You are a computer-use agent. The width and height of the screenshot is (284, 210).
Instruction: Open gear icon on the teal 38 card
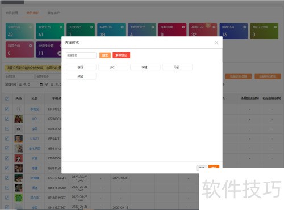[x=122, y=27]
